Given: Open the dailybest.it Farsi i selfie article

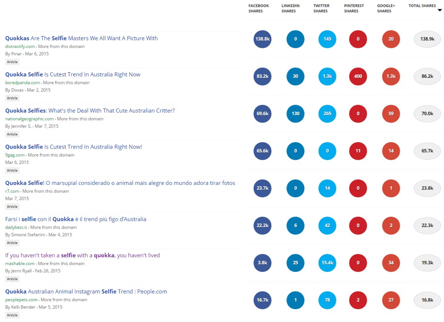Looking at the screenshot, I should click(x=76, y=219).
